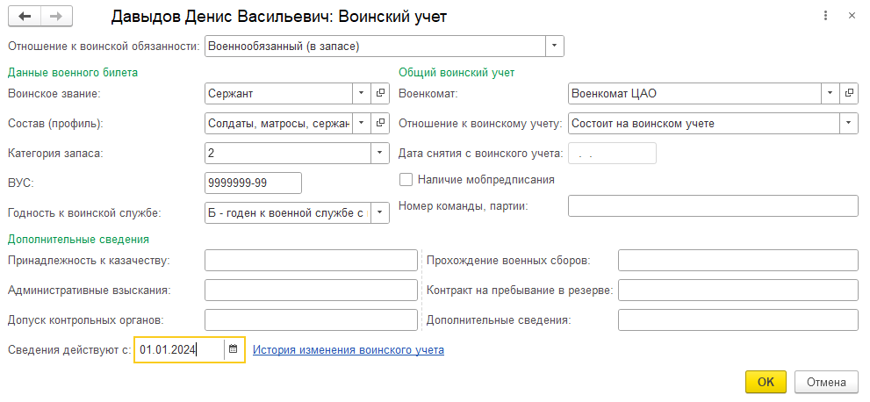Screen dimensions: 870x402
Task: Go forward with the right arrow button
Action: click(x=56, y=17)
